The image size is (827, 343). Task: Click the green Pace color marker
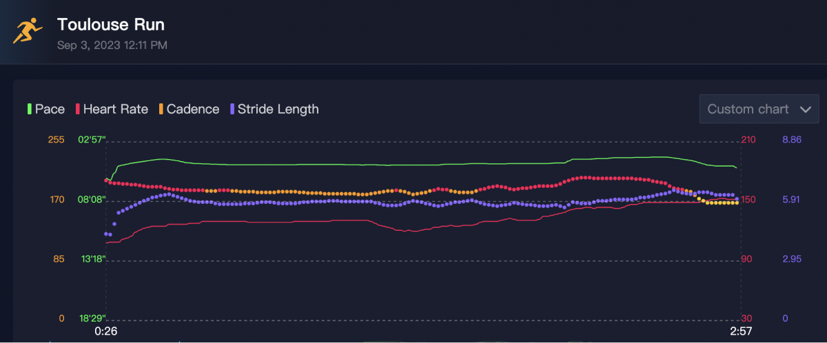(30, 109)
